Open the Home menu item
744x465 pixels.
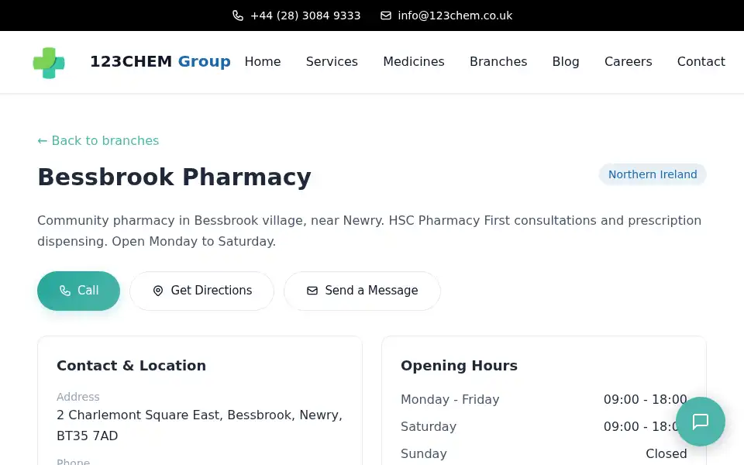263,62
